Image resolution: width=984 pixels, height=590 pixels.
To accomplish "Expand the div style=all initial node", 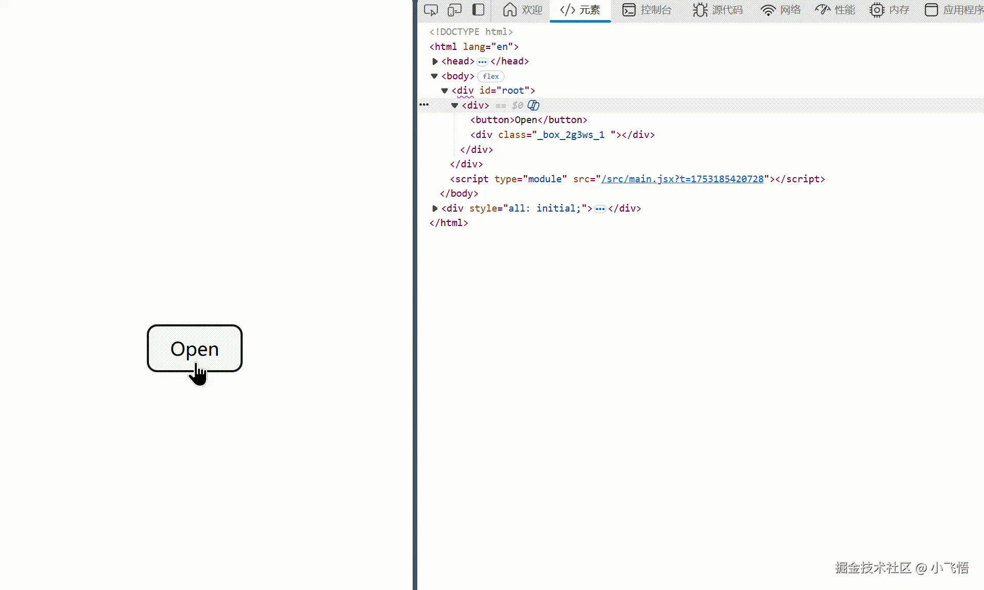I will click(435, 209).
